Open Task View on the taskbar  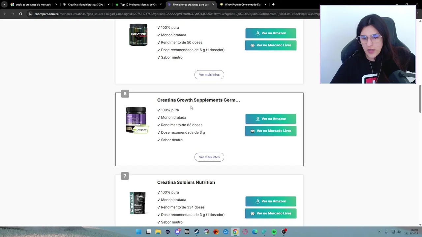click(x=148, y=232)
